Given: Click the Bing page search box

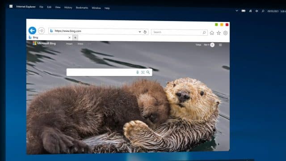Looking at the screenshot, I should tap(101, 72).
